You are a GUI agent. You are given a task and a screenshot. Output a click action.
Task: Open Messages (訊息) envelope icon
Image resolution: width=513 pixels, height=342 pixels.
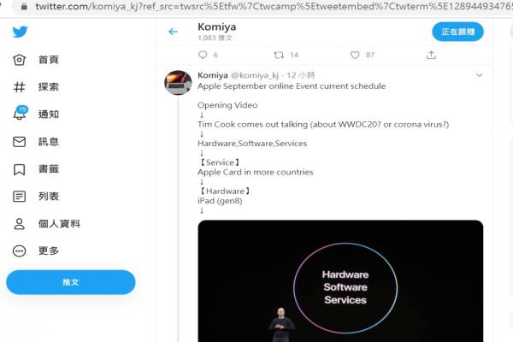click(20, 141)
